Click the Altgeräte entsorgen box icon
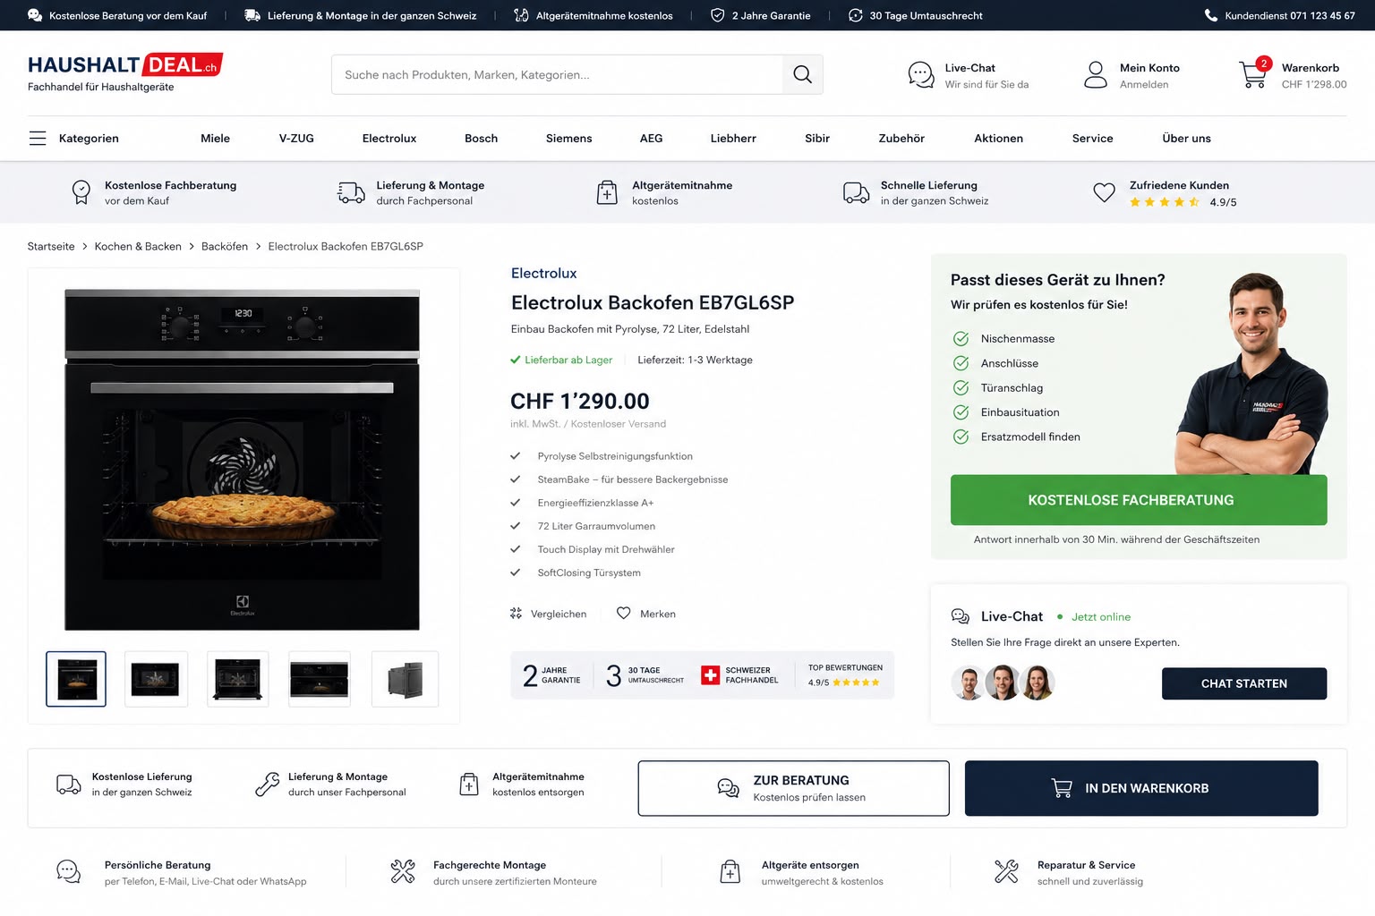Screen dimensions: 1375x916 730,871
